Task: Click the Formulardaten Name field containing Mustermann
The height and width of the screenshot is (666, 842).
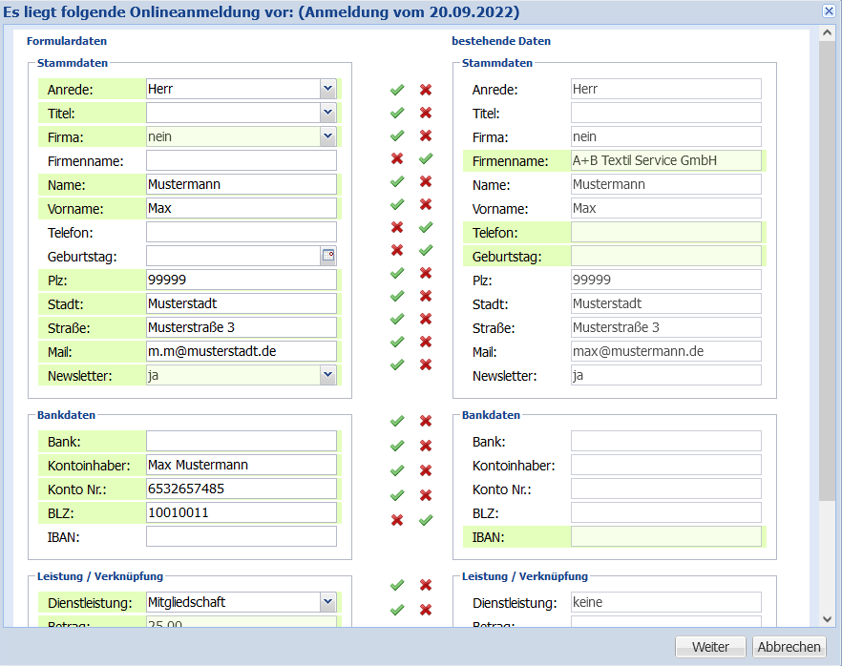Action: pyautogui.click(x=242, y=184)
